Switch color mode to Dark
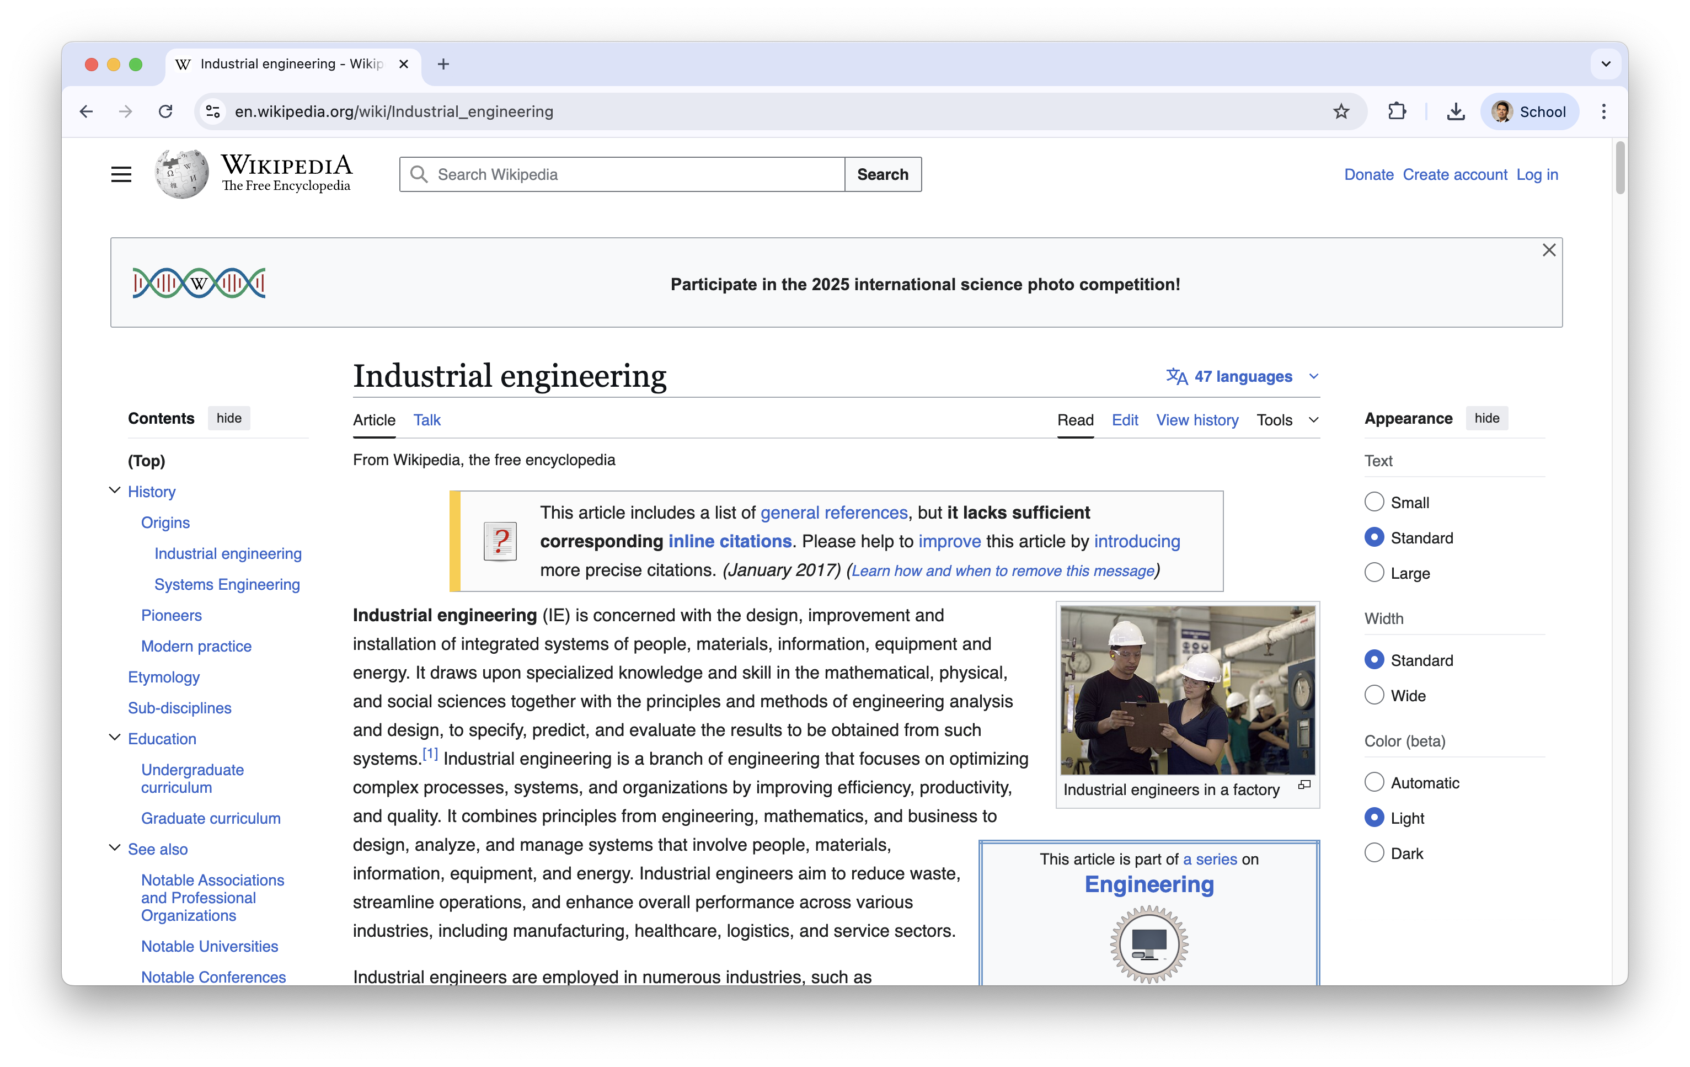 coord(1373,853)
